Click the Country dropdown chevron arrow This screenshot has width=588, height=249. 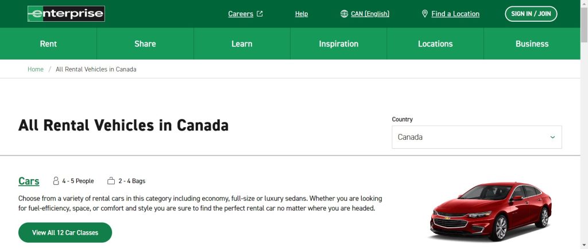552,137
